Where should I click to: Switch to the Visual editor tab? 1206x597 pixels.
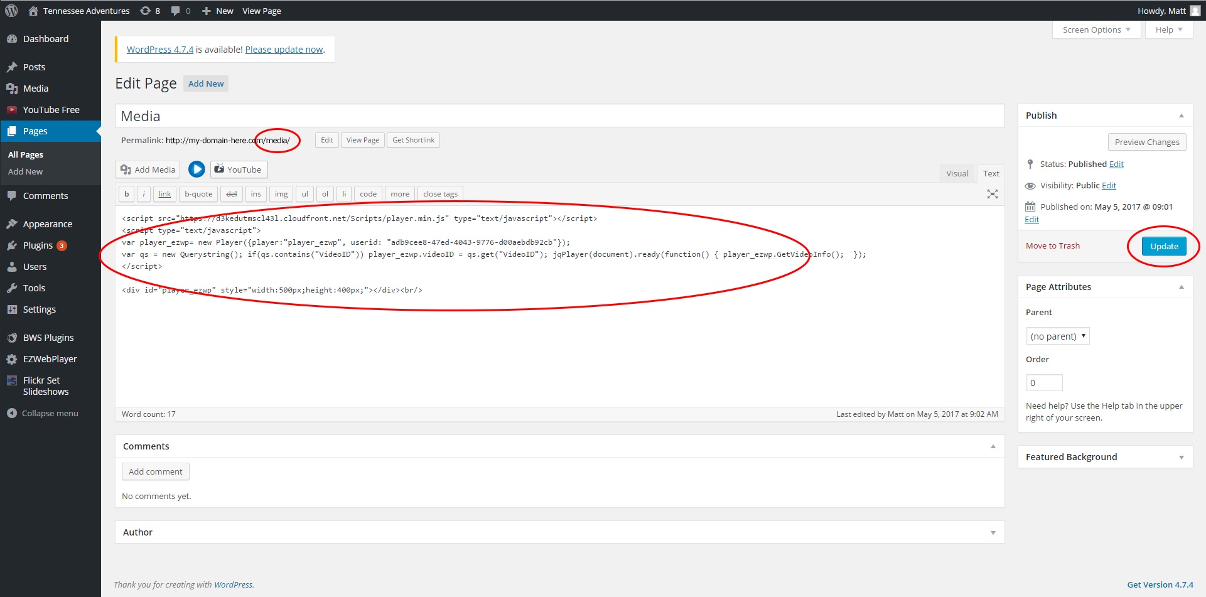coord(957,173)
